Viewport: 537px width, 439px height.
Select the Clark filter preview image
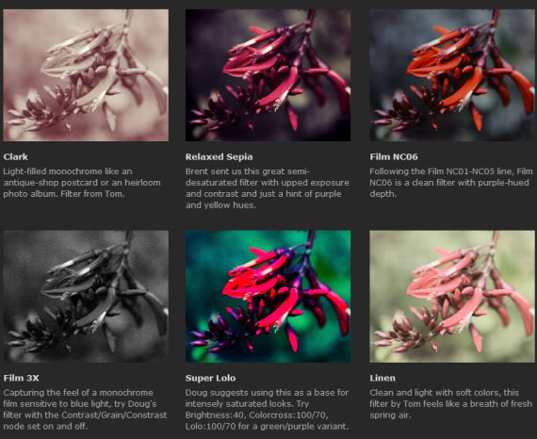click(86, 75)
